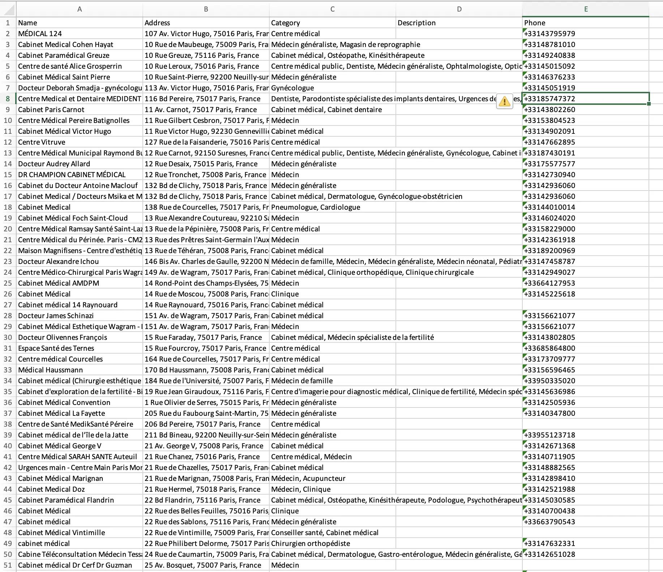This screenshot has height=572, width=663.
Task: Select the cell Cabinet Médical Convention
Action: click(x=80, y=402)
